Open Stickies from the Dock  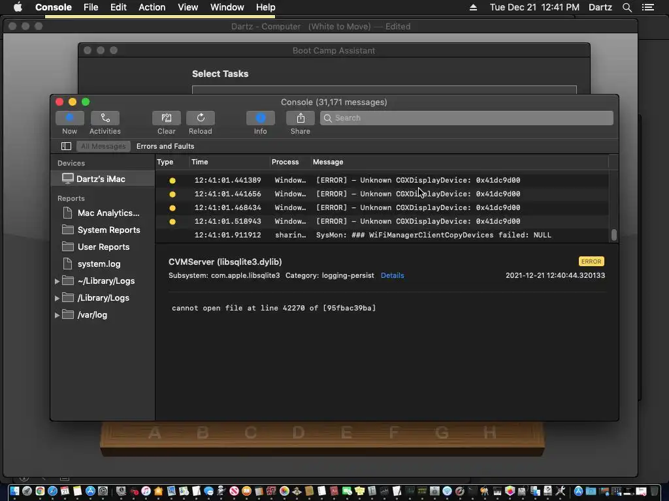tap(360, 491)
